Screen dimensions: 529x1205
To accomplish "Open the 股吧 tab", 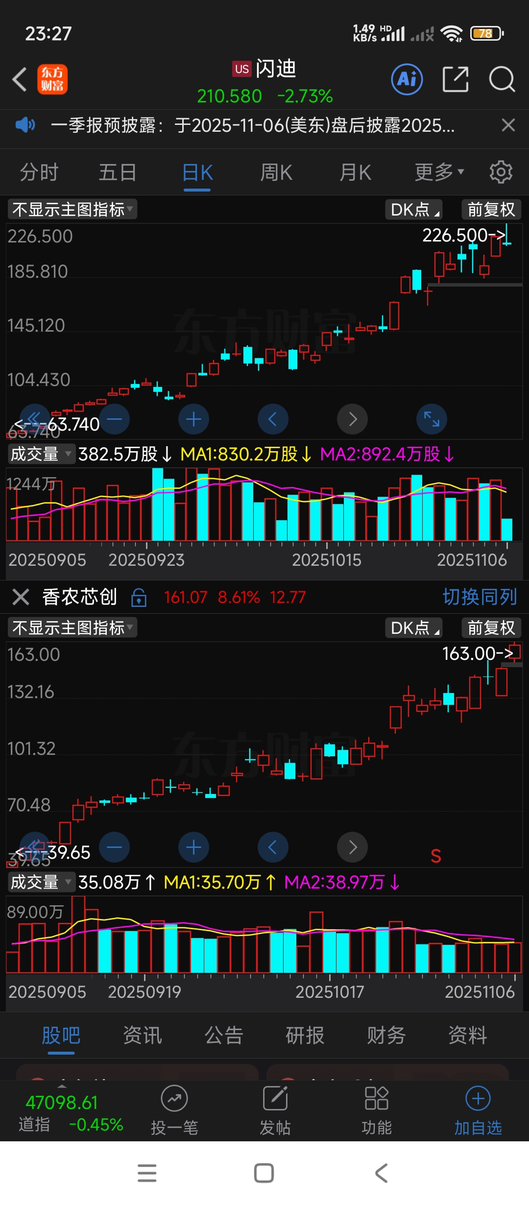I will tap(61, 1036).
